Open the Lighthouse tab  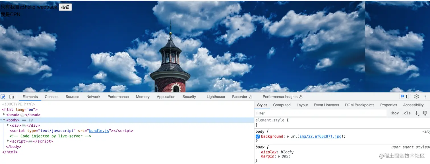[x=216, y=97]
